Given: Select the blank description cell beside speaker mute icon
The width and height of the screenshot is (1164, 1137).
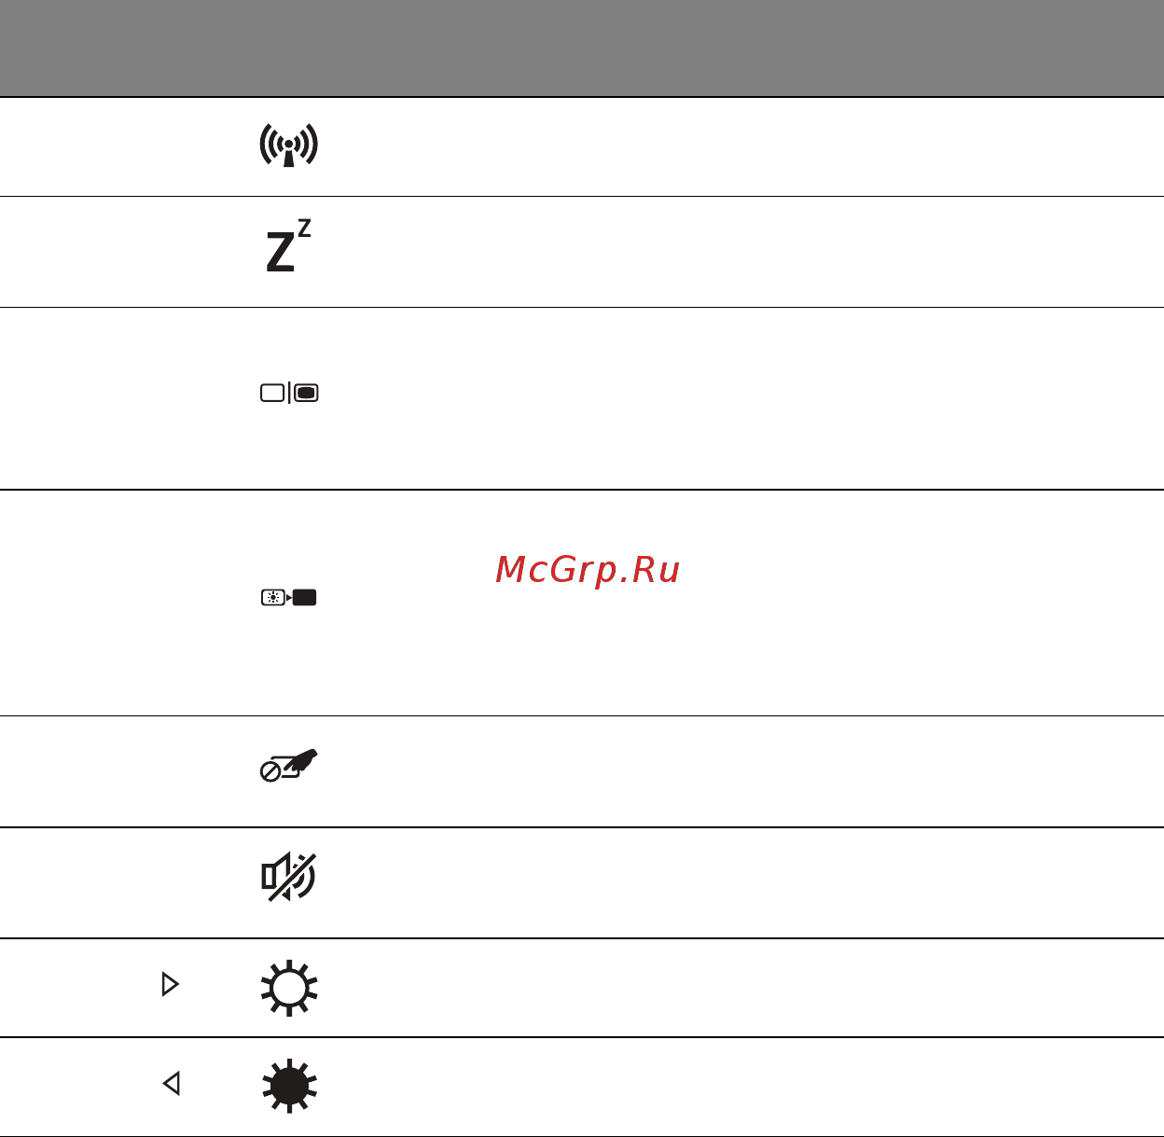Looking at the screenshot, I should (746, 882).
